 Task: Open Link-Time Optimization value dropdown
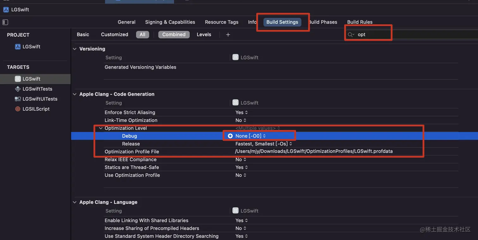coord(241,120)
